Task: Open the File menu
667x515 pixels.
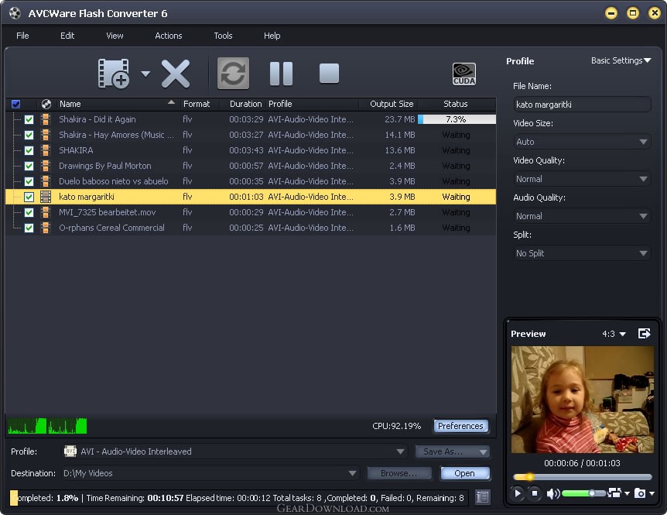Action: click(22, 36)
